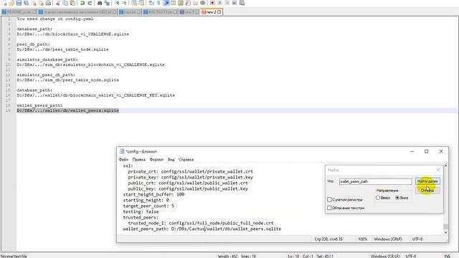Open the 'Файл' menu in Notepad

point(123,159)
